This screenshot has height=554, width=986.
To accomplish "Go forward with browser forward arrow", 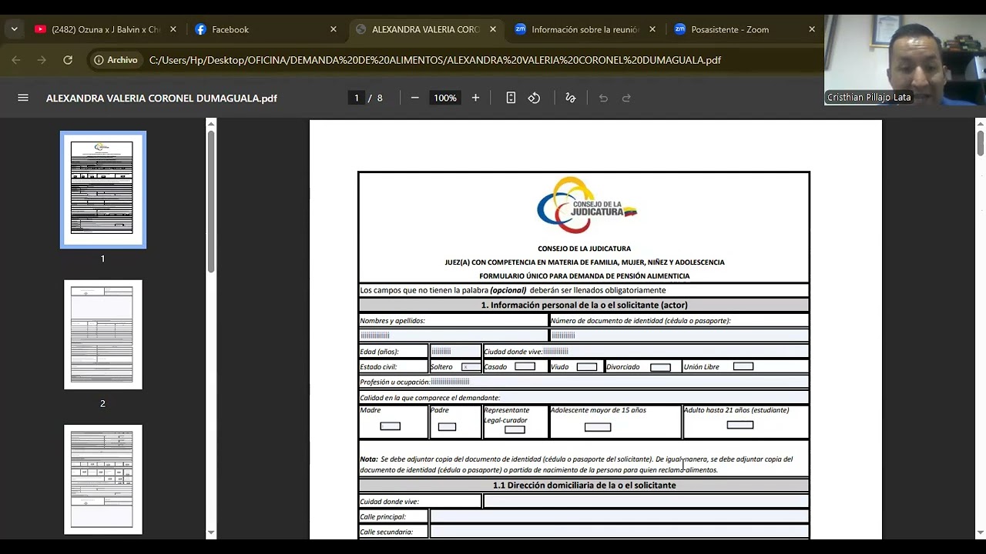I will (x=42, y=59).
